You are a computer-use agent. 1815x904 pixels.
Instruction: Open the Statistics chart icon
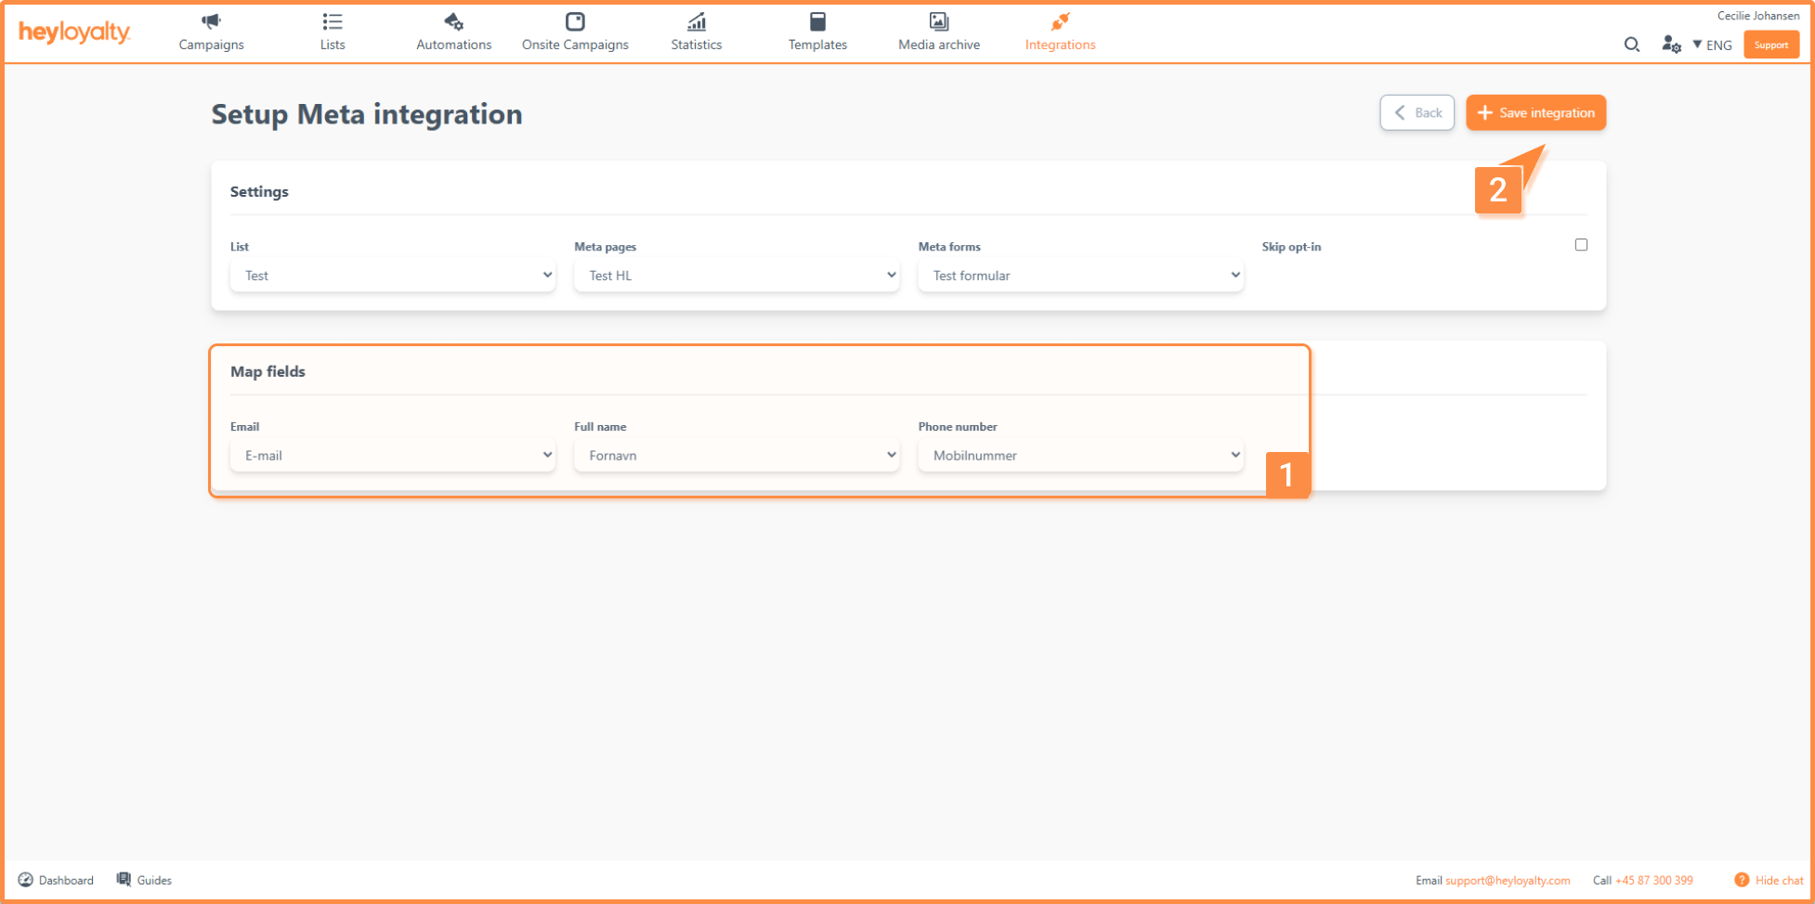(696, 21)
